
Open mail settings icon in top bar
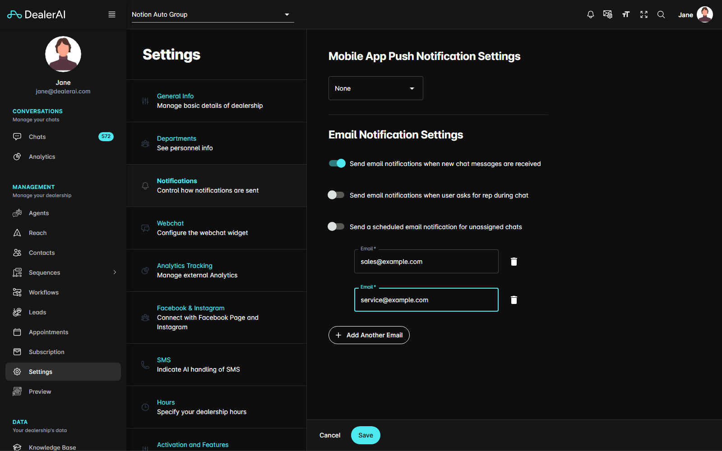coord(608,14)
